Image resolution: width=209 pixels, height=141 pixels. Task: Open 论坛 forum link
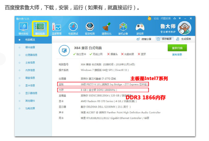(x=156, y=18)
